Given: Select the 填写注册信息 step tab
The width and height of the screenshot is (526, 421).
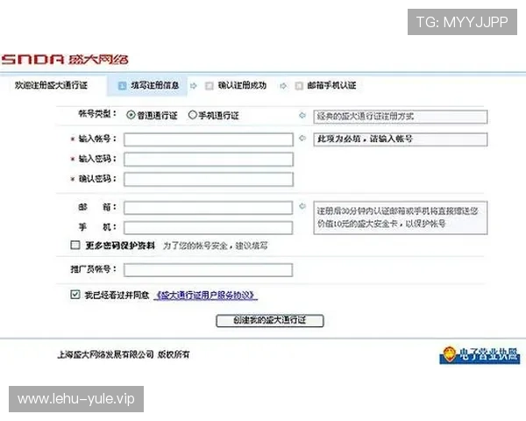Looking at the screenshot, I should pyautogui.click(x=147, y=86).
